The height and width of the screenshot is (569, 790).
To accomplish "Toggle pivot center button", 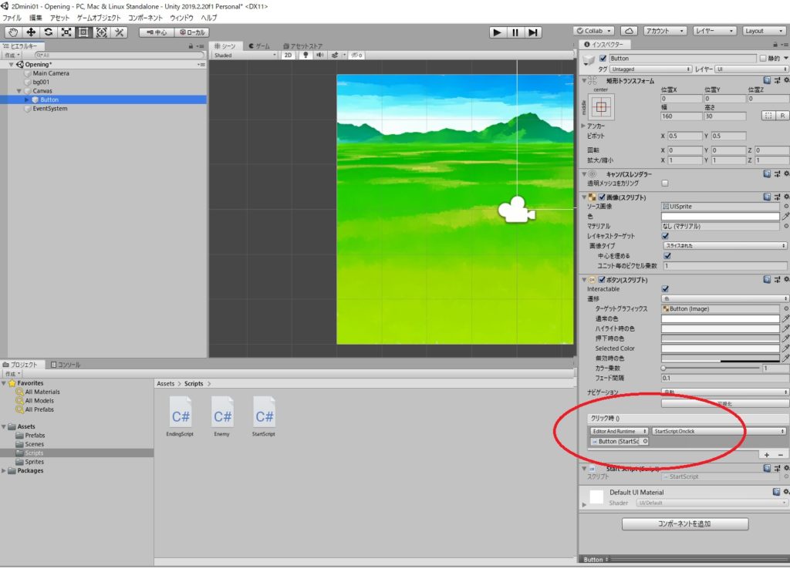I will (x=157, y=32).
